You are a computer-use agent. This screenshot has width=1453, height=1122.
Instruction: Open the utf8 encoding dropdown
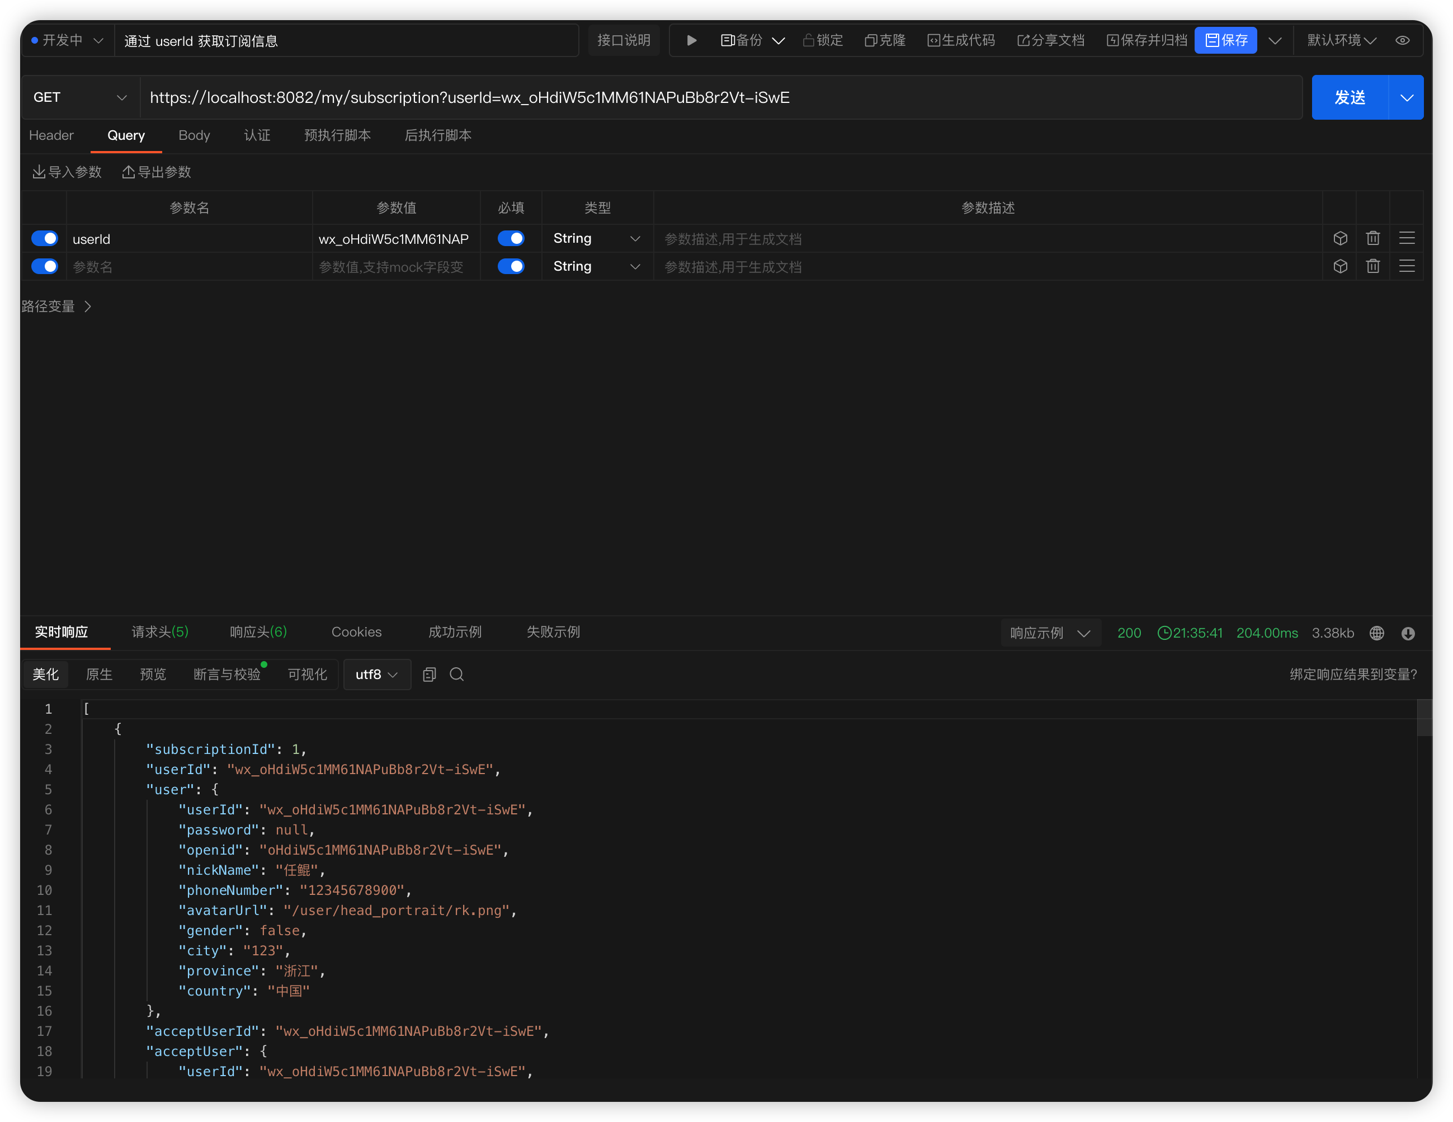coord(376,674)
